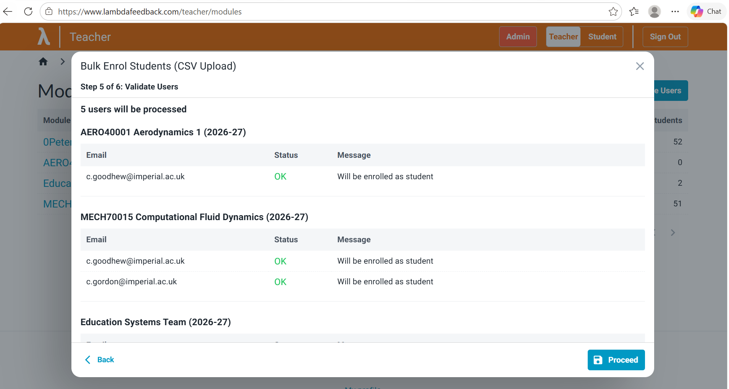Click OK status in c.gordon row

(280, 282)
